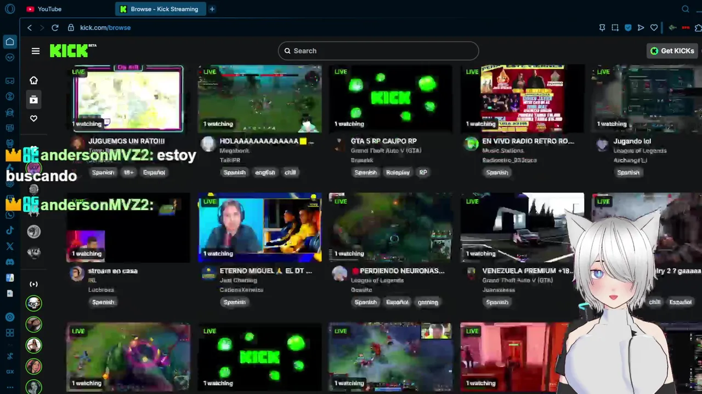Open Following heart icon in Kick sidebar
The height and width of the screenshot is (394, 702).
33,118
